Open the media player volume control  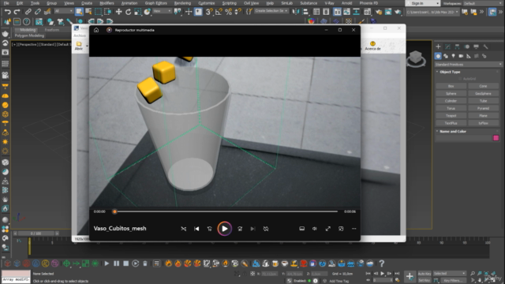[x=315, y=229]
